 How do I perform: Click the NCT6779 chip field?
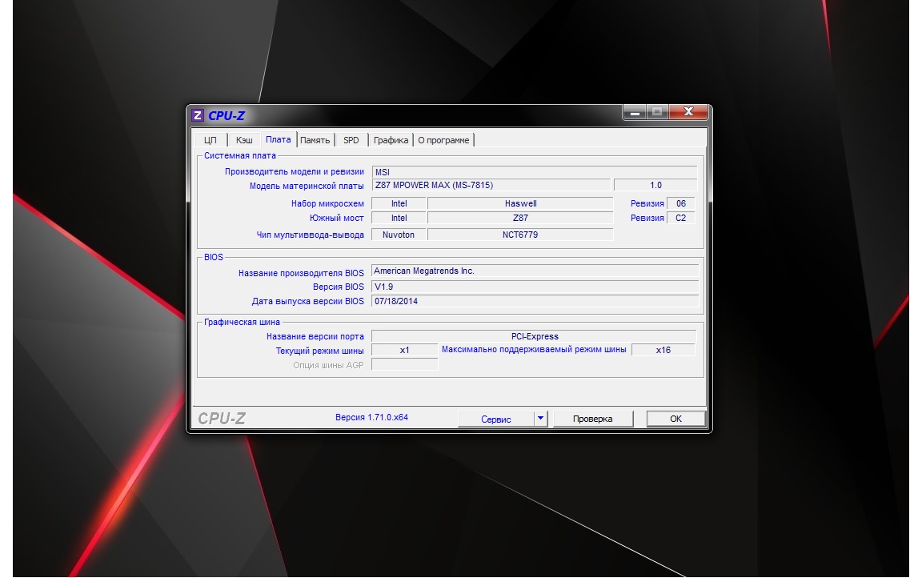[520, 235]
